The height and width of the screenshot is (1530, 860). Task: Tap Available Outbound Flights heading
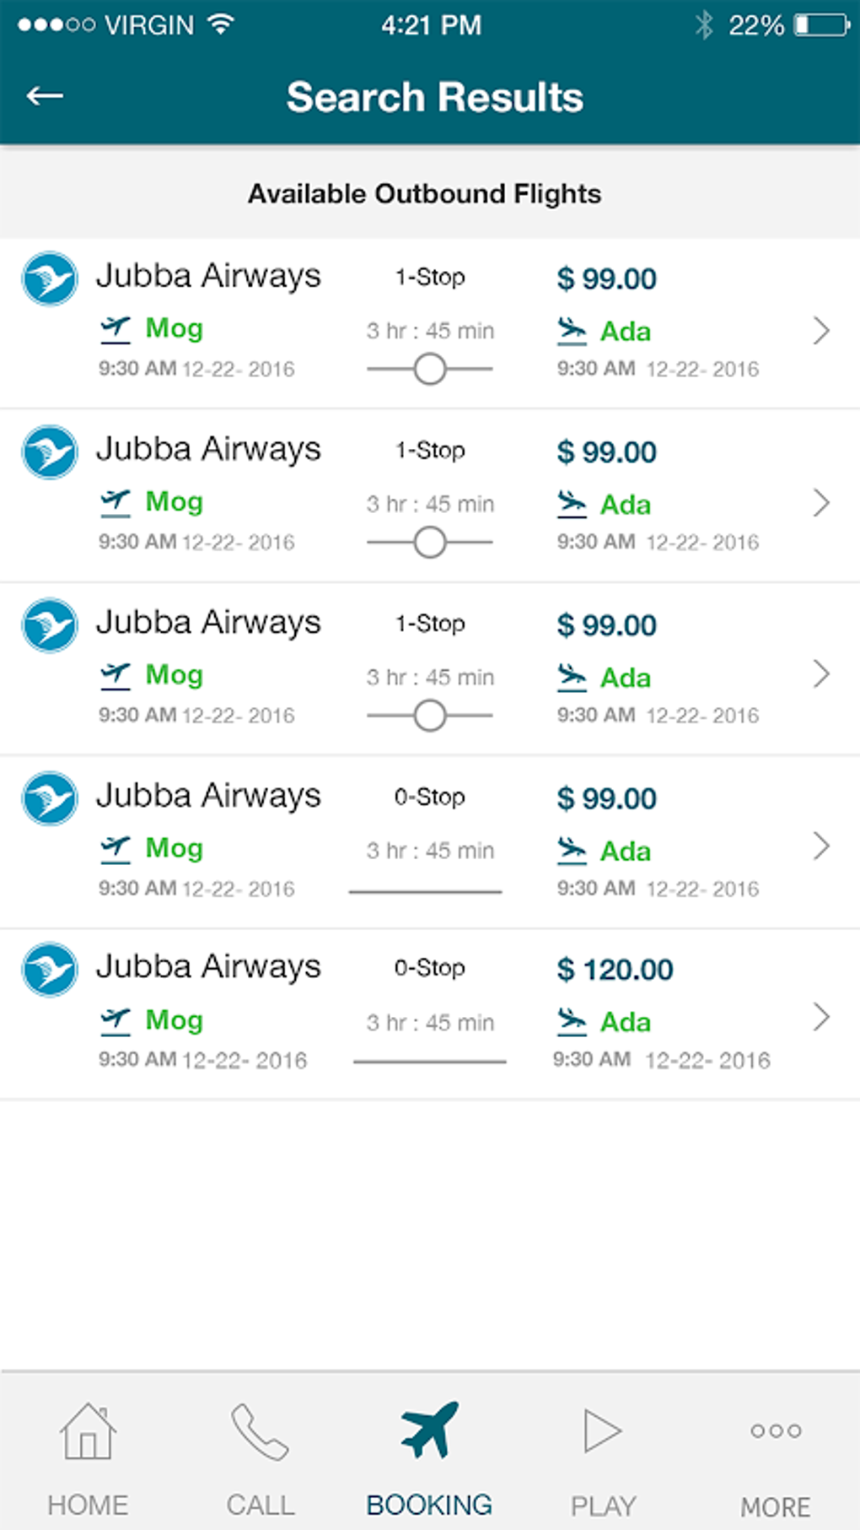(424, 194)
